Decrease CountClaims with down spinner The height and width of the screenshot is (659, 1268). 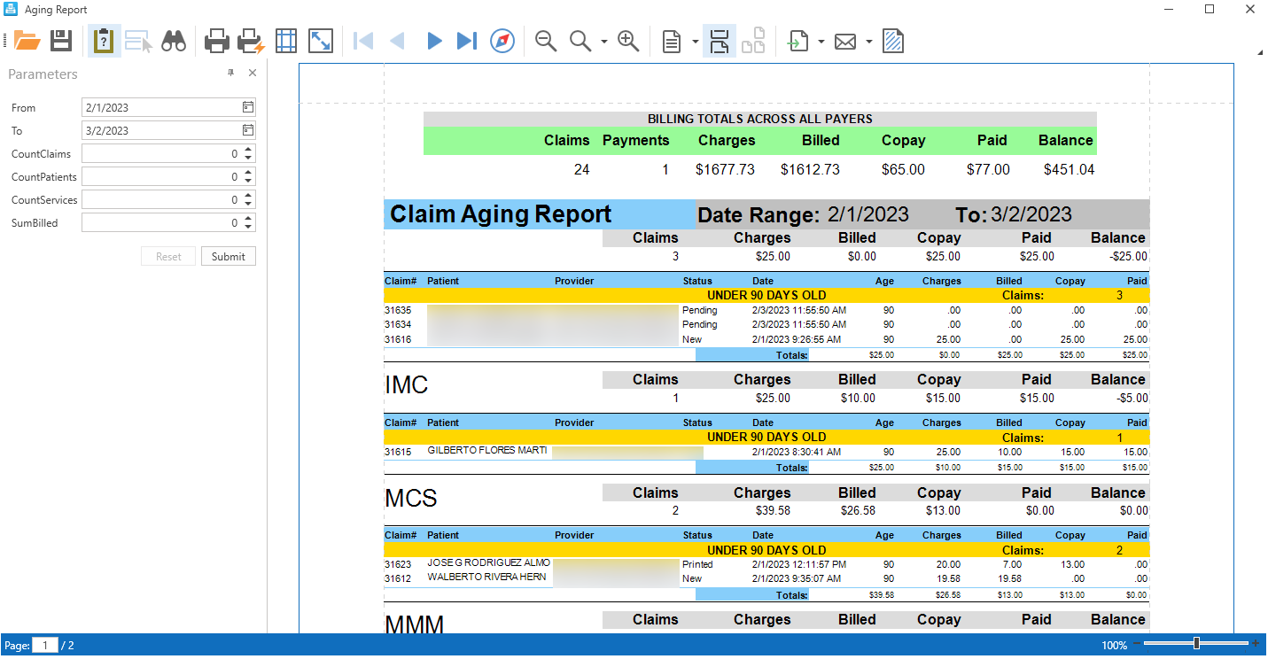[x=248, y=158]
